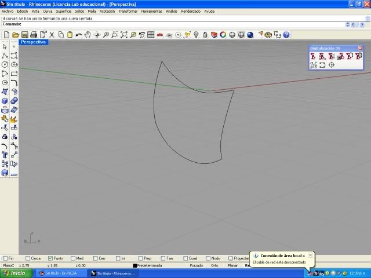371x278 pixels.
Task: Click the Inicio start button
Action: tap(16, 273)
